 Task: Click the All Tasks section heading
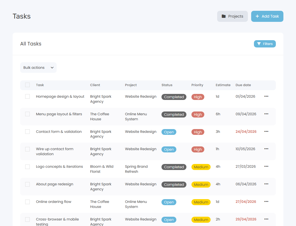(x=31, y=44)
